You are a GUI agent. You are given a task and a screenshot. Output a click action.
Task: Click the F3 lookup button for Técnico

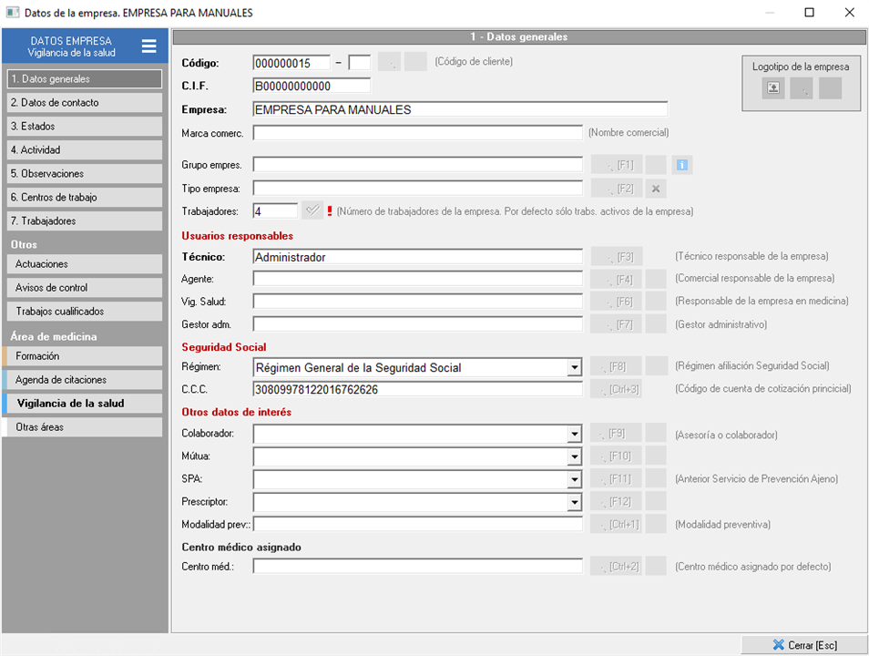(x=616, y=257)
